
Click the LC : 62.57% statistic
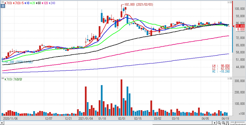(221, 69)
